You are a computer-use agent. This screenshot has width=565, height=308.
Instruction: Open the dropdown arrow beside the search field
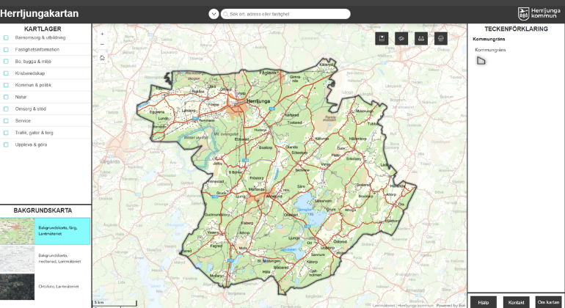click(214, 14)
